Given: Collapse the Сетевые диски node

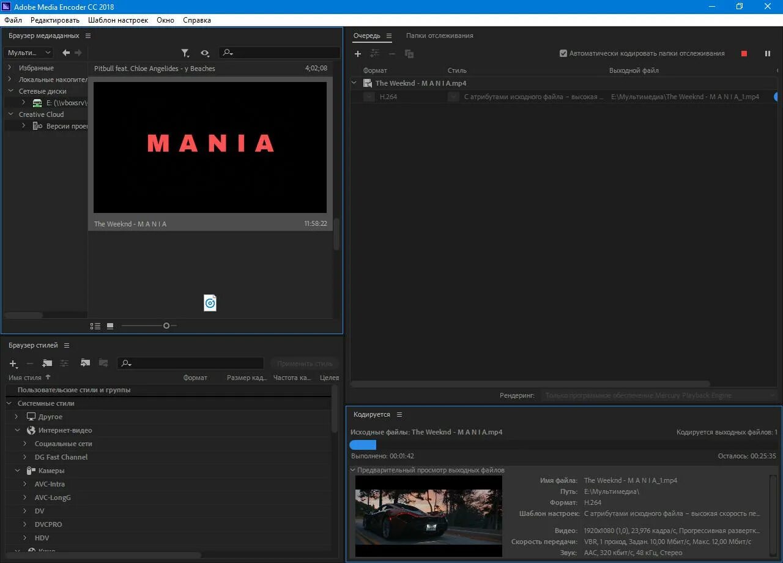Looking at the screenshot, I should point(10,91).
